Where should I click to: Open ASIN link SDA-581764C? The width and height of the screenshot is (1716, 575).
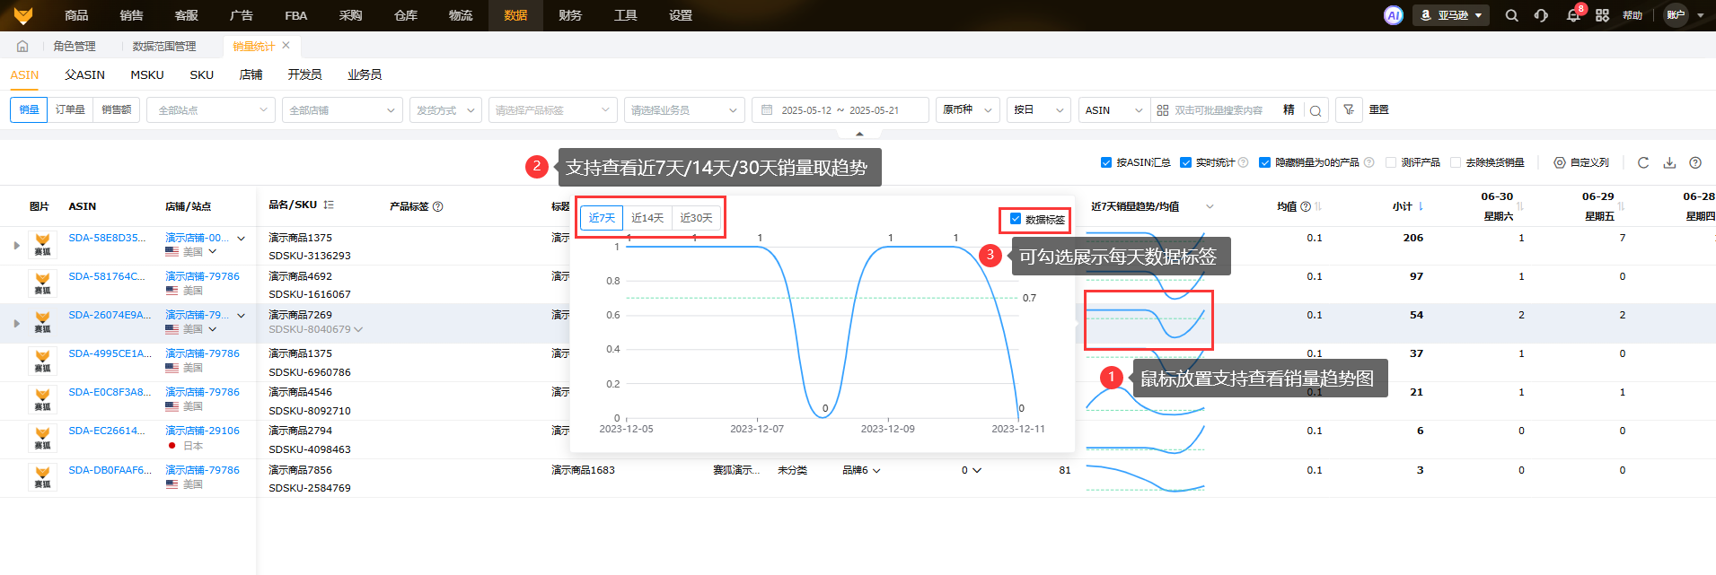point(106,276)
